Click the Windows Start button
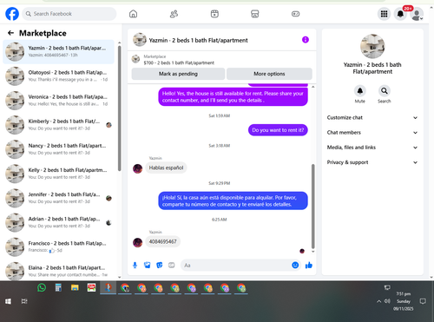This screenshot has width=434, height=322. click(8, 301)
